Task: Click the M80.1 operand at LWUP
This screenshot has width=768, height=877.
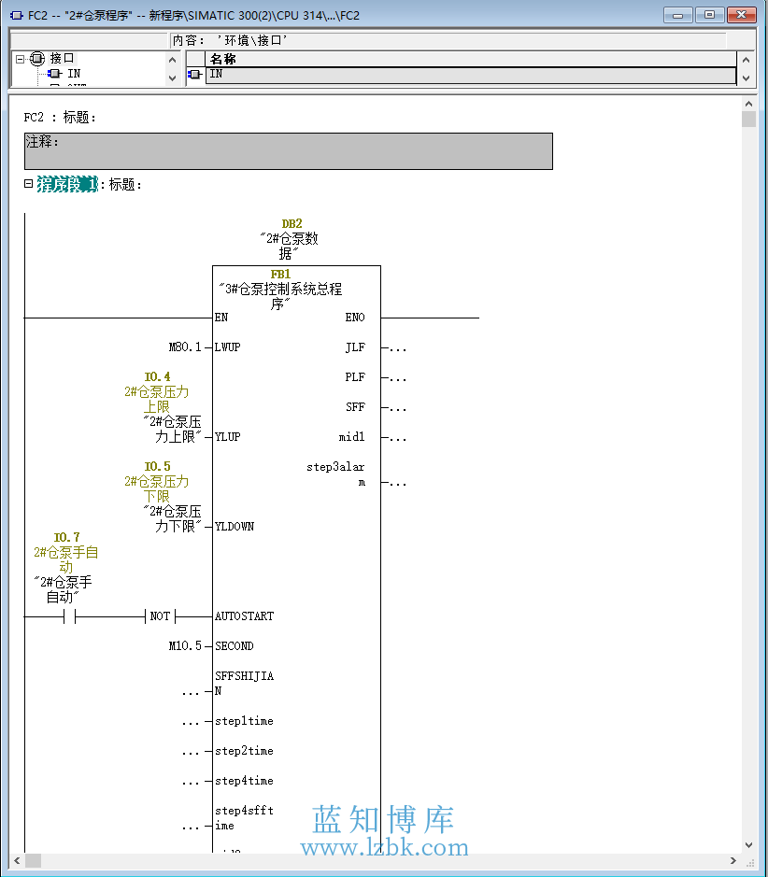Action: click(x=185, y=347)
